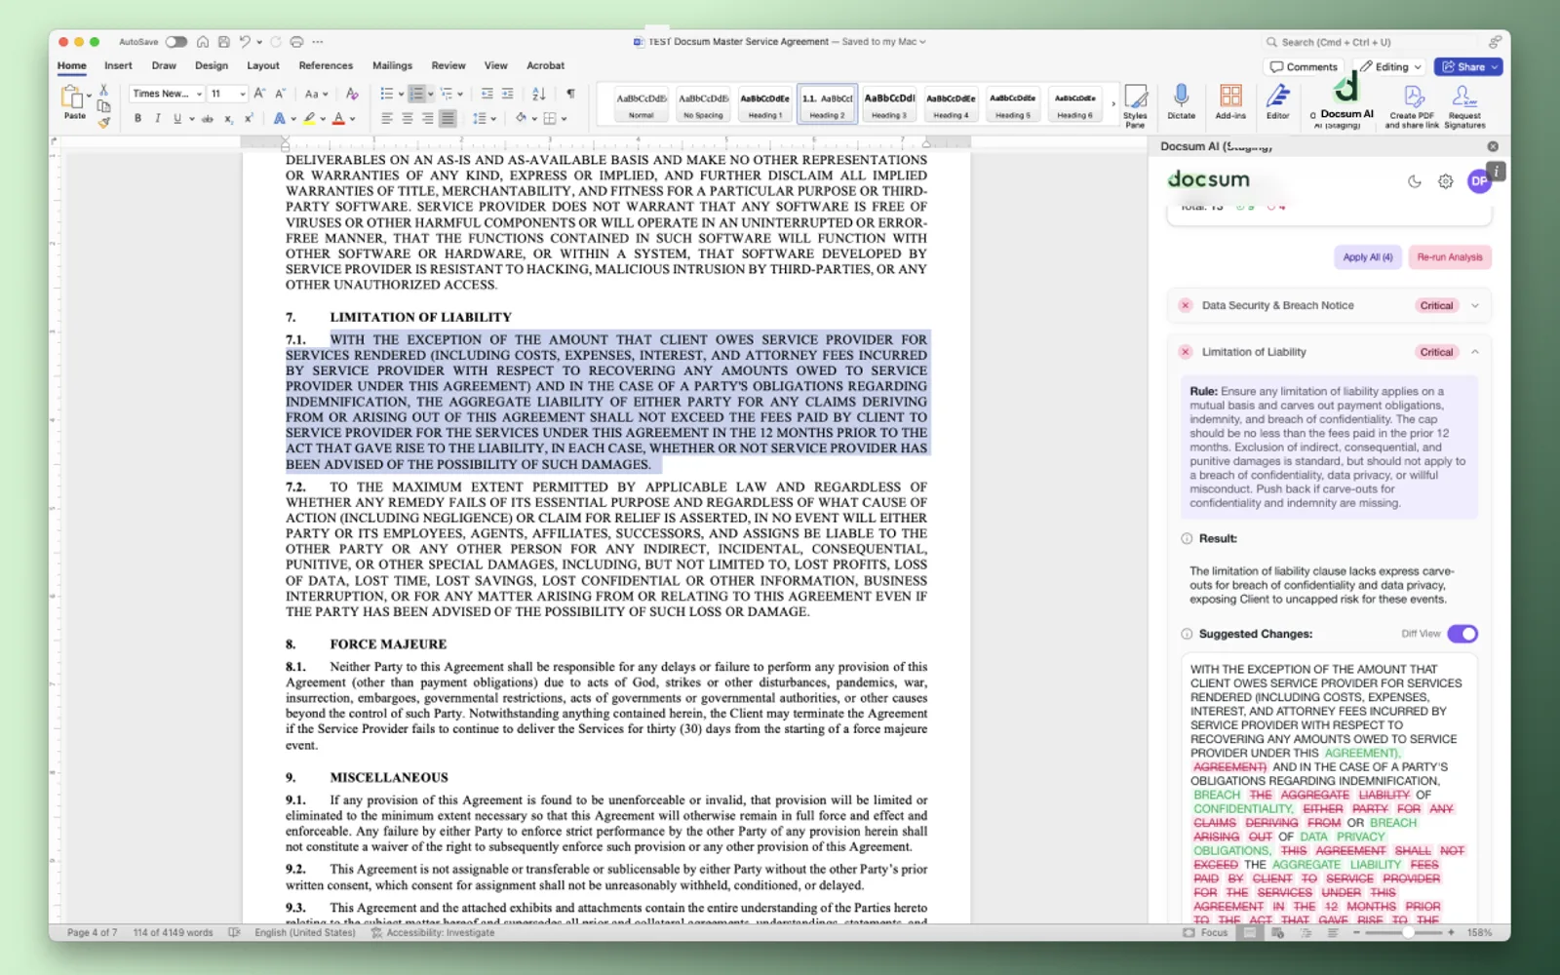1560x975 pixels.
Task: Click the Clear Formatting icon
Action: click(352, 94)
